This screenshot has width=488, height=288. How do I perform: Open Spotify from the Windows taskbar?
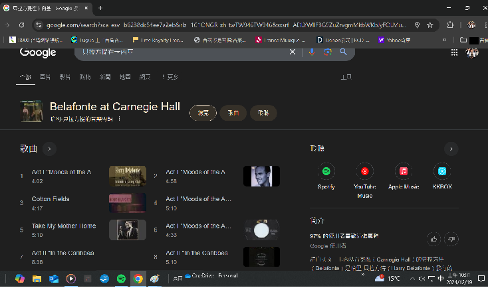pos(121,279)
